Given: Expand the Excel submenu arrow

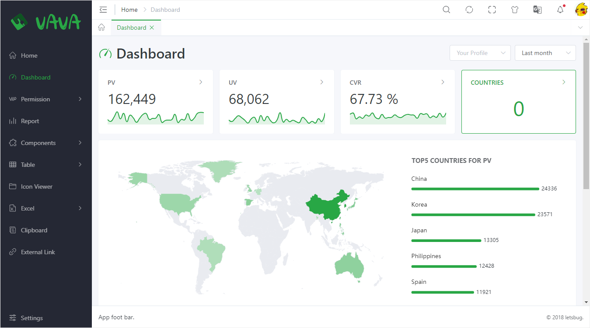Looking at the screenshot, I should coord(80,208).
